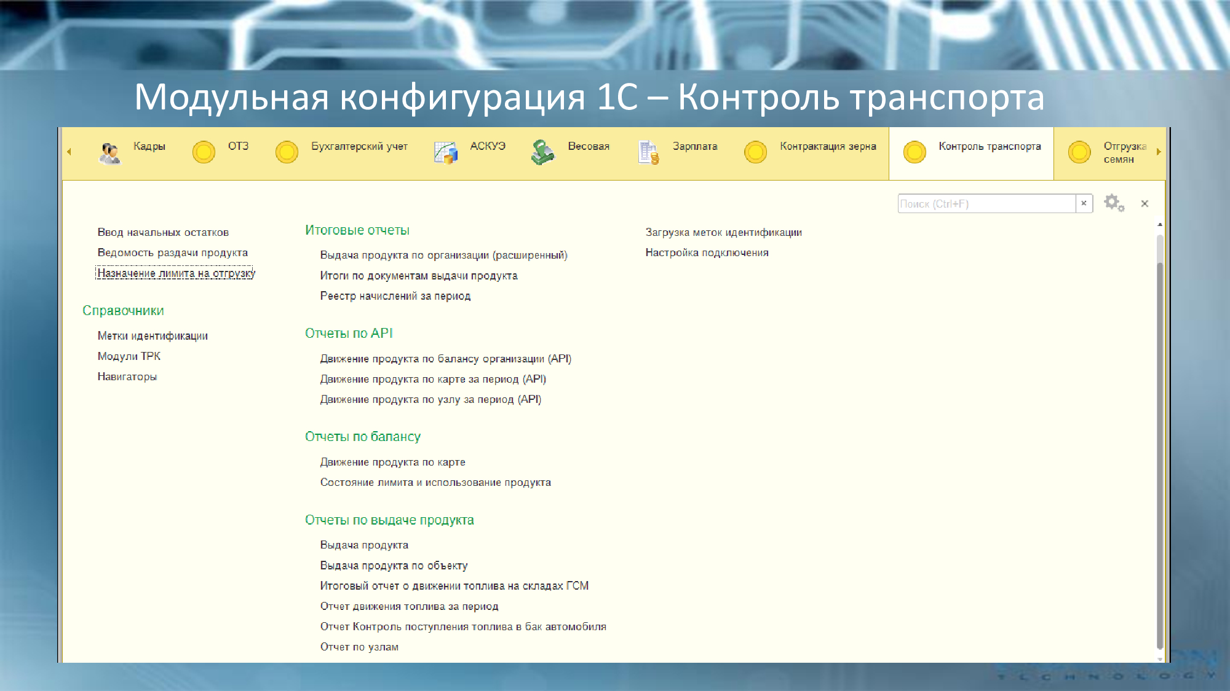Click the scrollbar down arrow
Image resolution: width=1230 pixels, height=691 pixels.
point(1160,658)
